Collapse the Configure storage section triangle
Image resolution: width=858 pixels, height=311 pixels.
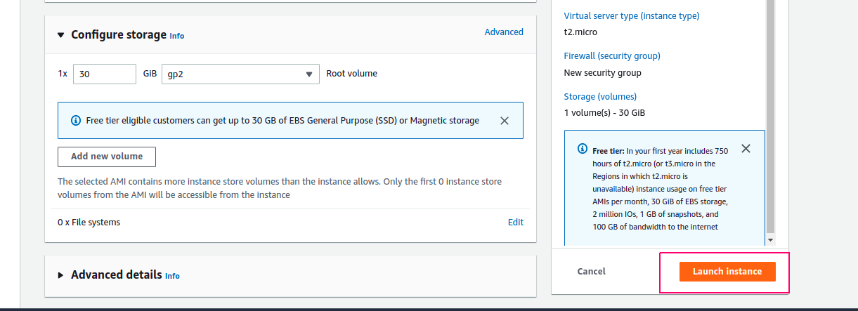point(60,35)
